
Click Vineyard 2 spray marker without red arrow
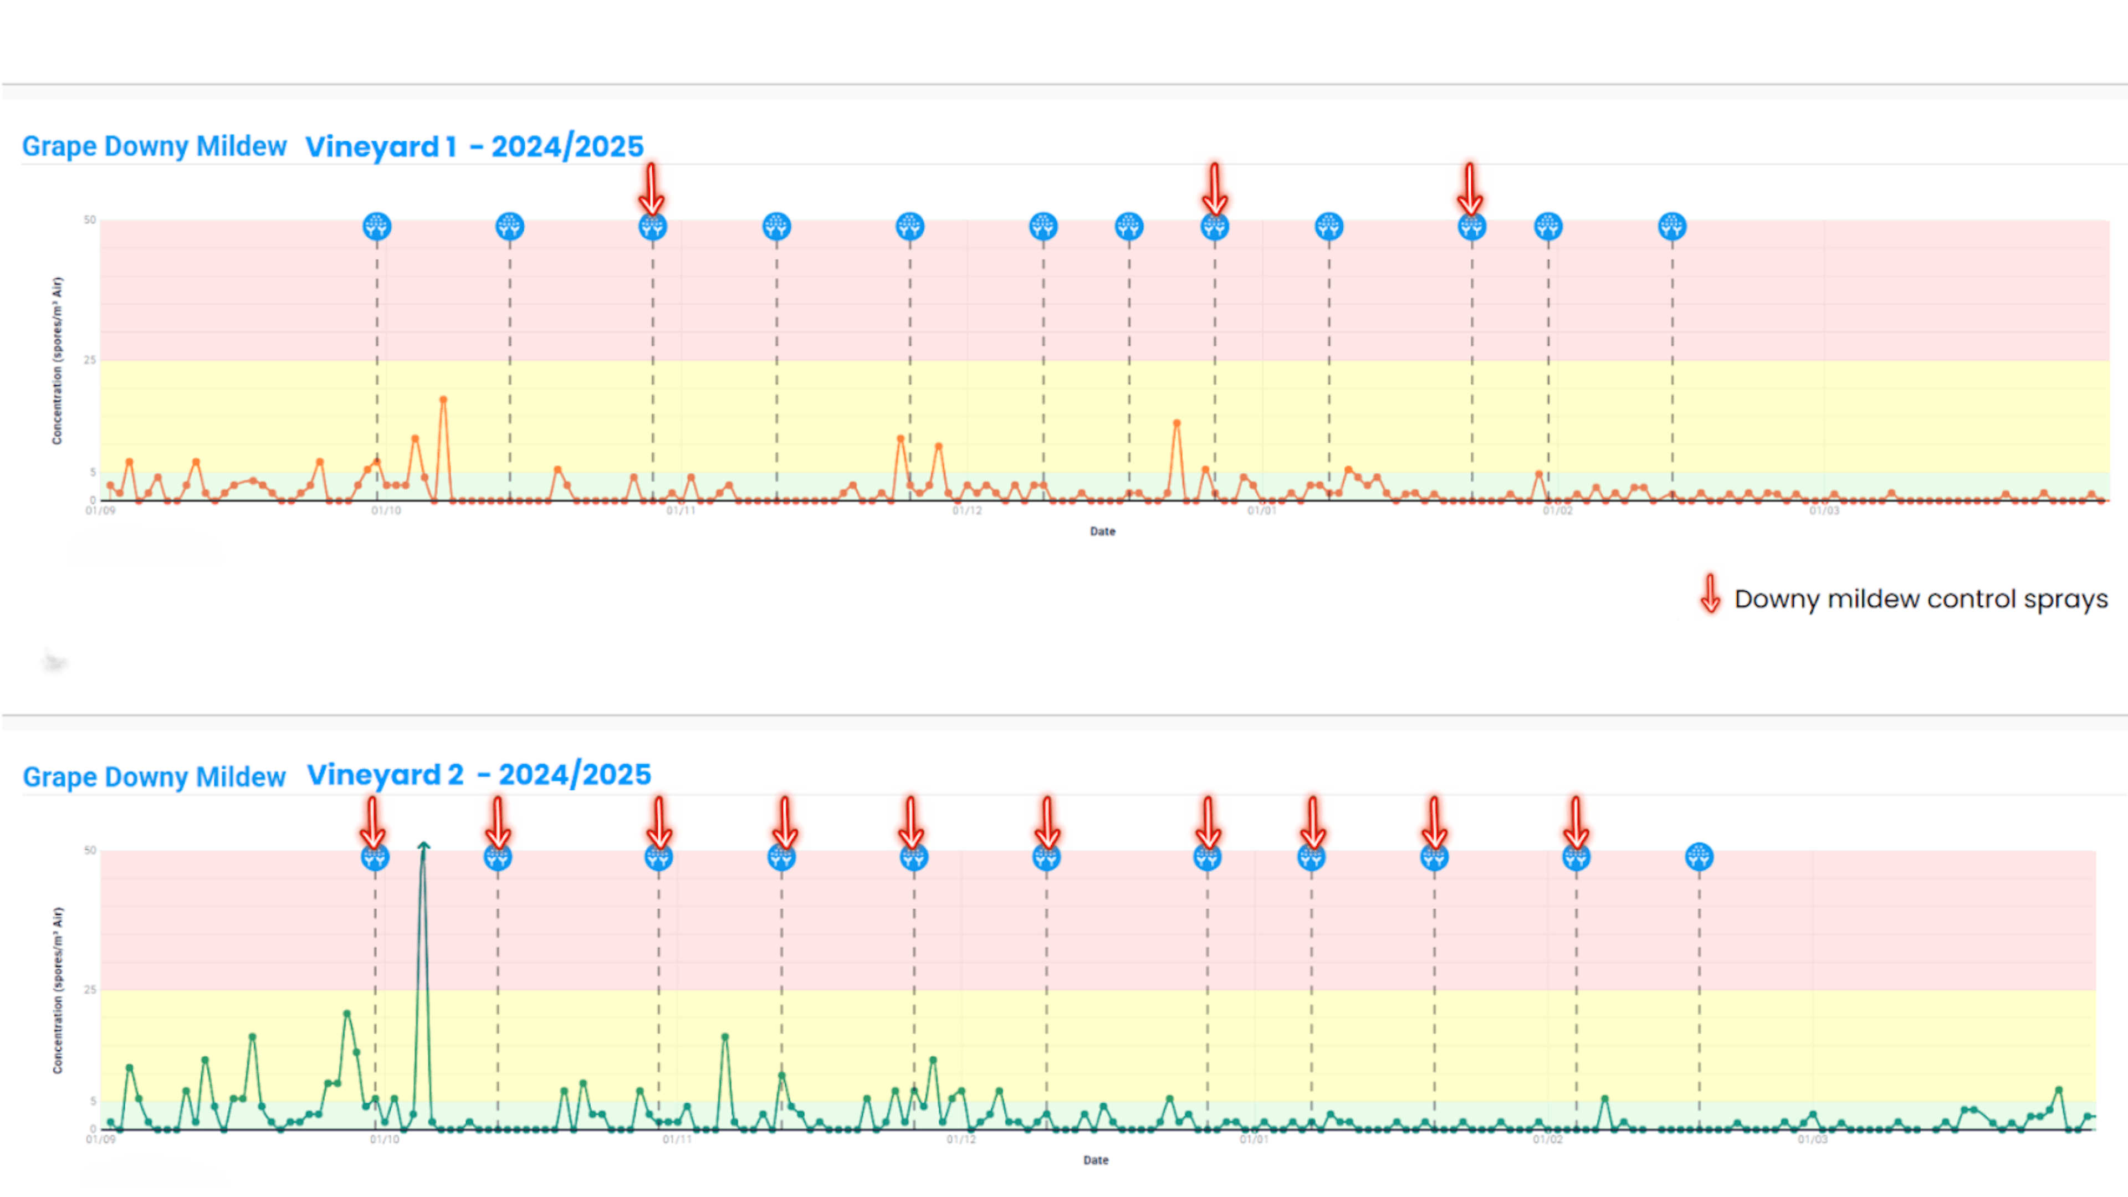[x=1699, y=857]
